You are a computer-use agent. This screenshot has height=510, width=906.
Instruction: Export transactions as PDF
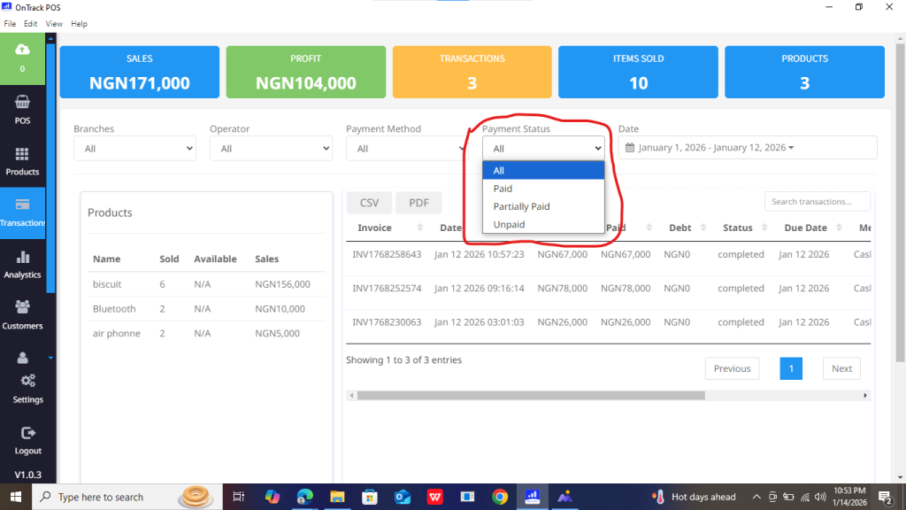418,203
